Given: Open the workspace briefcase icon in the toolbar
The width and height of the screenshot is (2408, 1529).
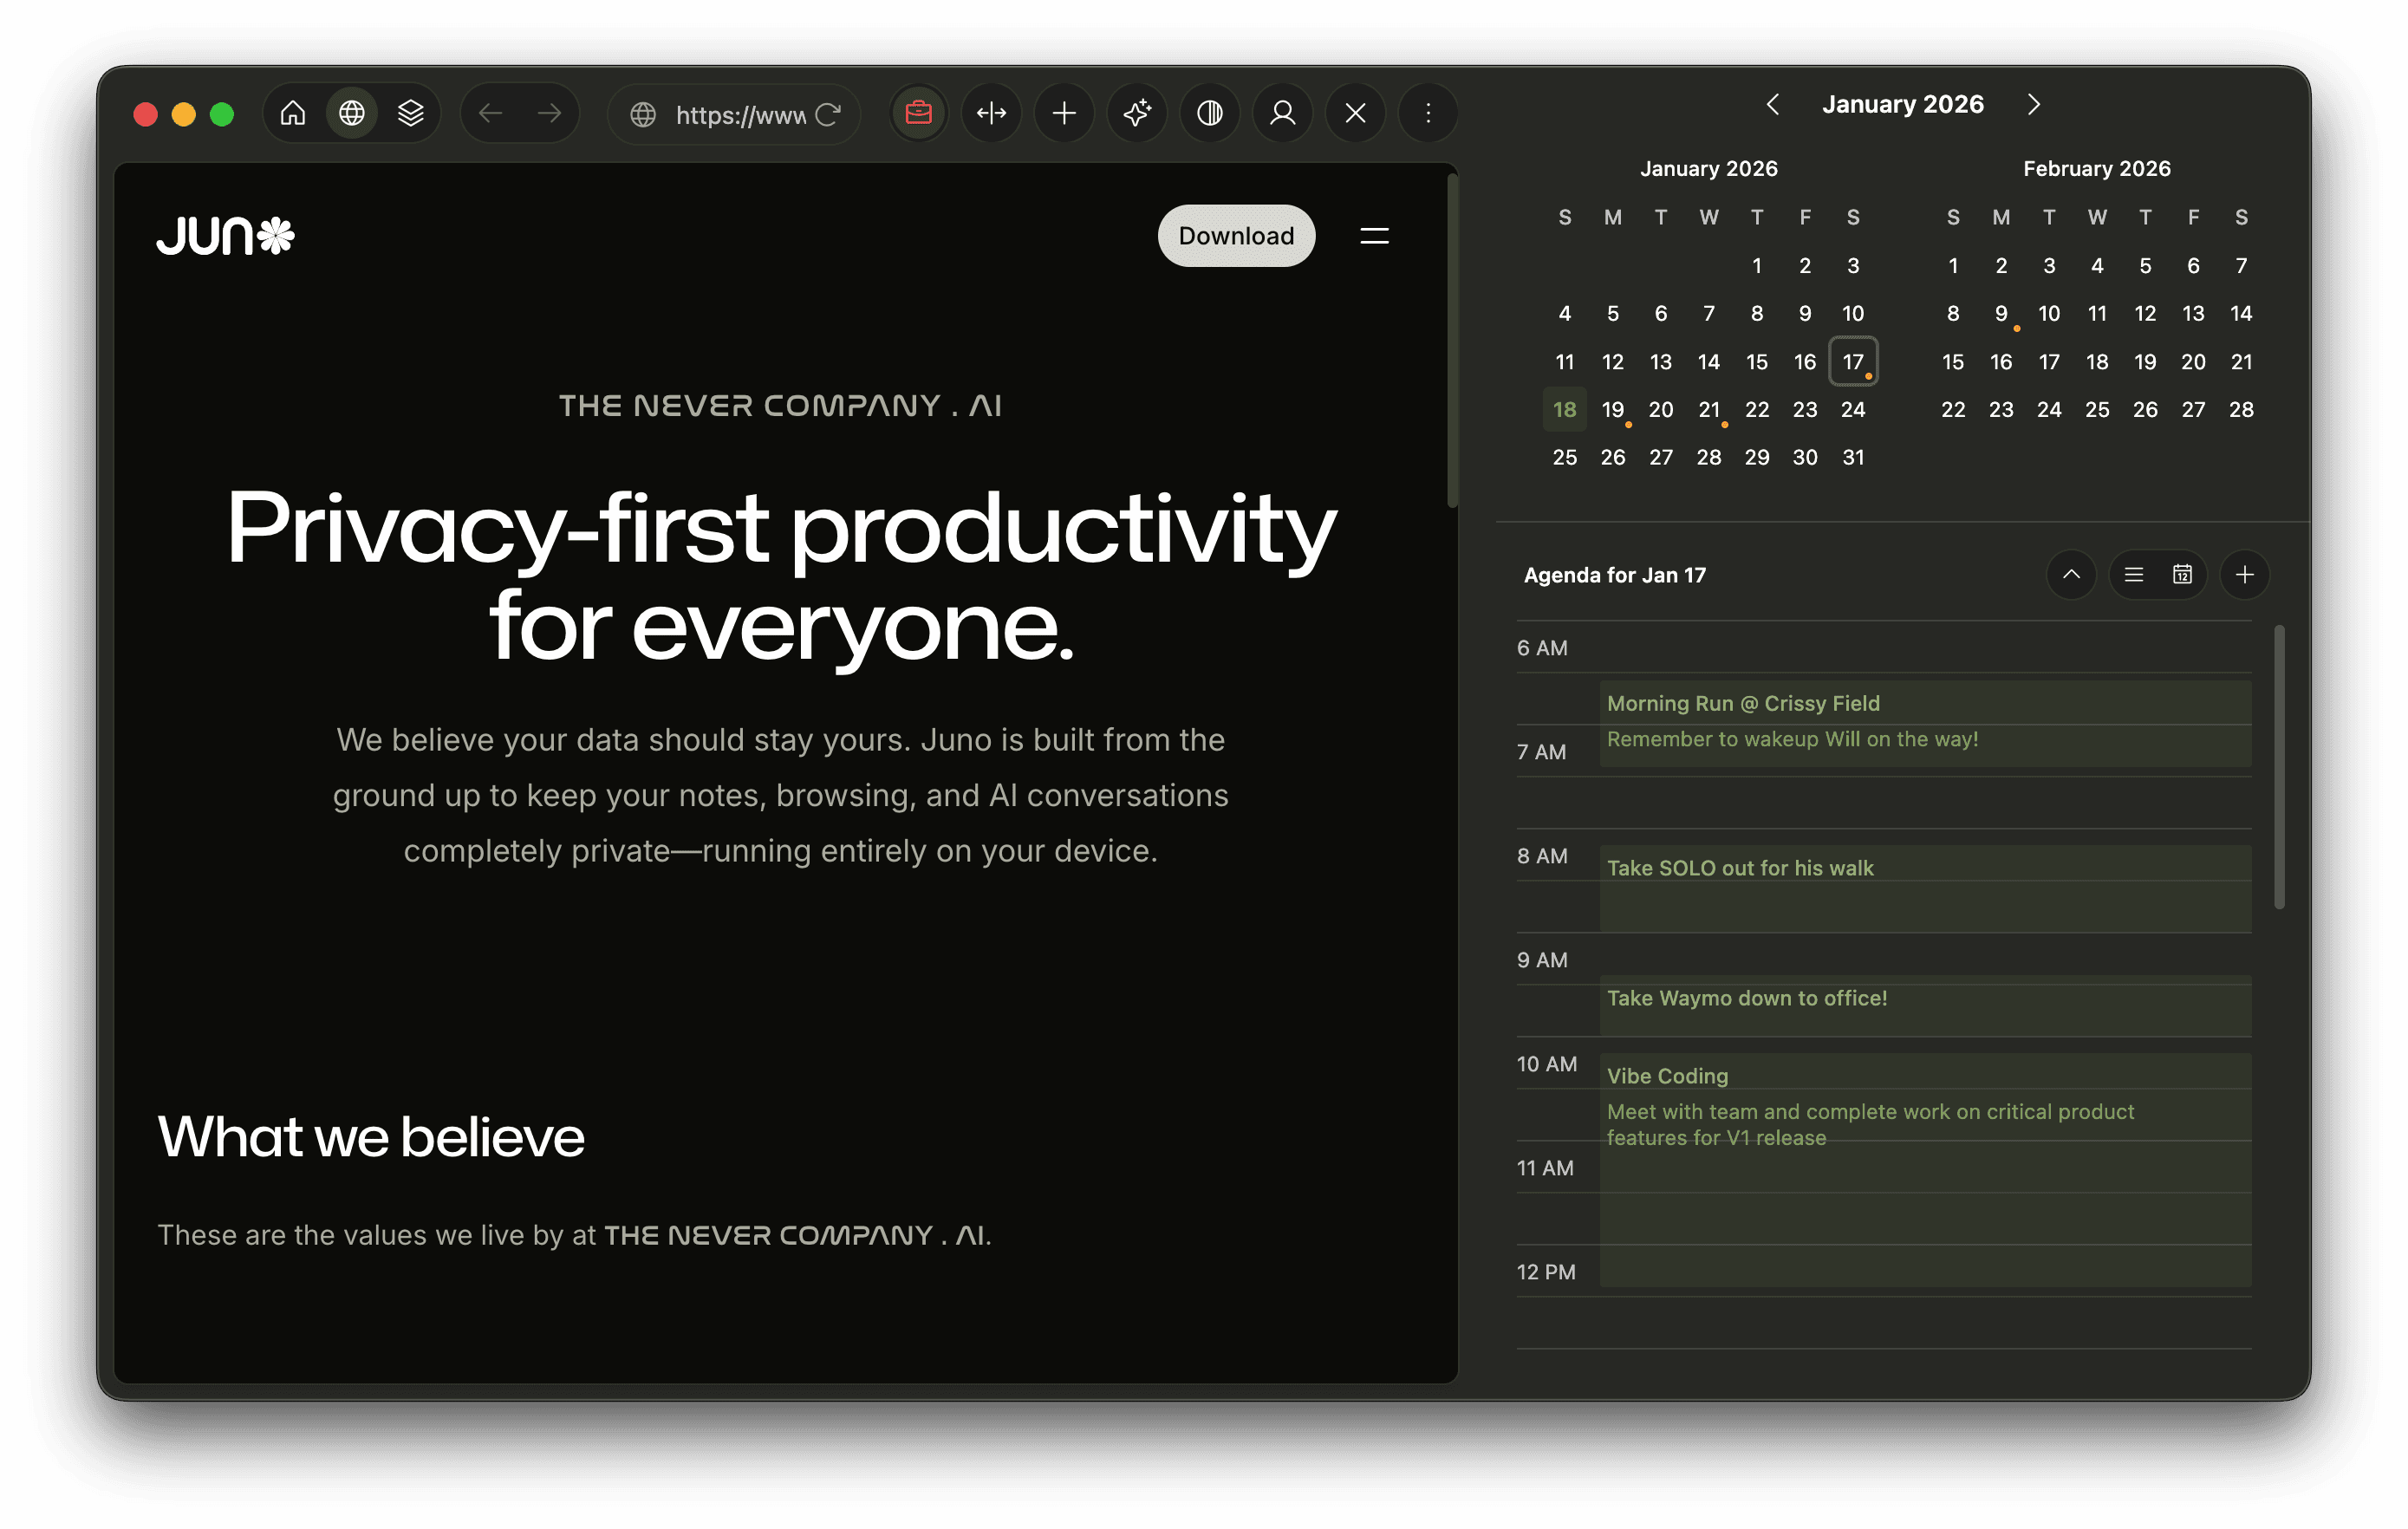Looking at the screenshot, I should point(918,113).
